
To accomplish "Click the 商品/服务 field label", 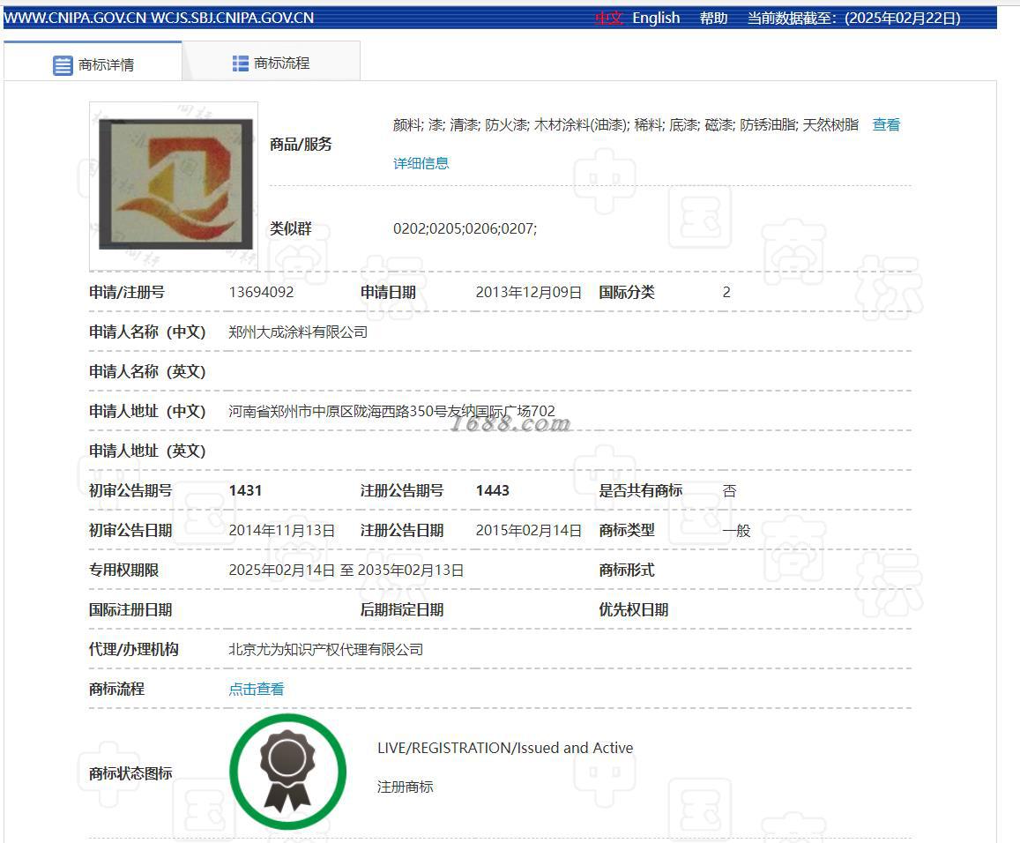I will 301,144.
